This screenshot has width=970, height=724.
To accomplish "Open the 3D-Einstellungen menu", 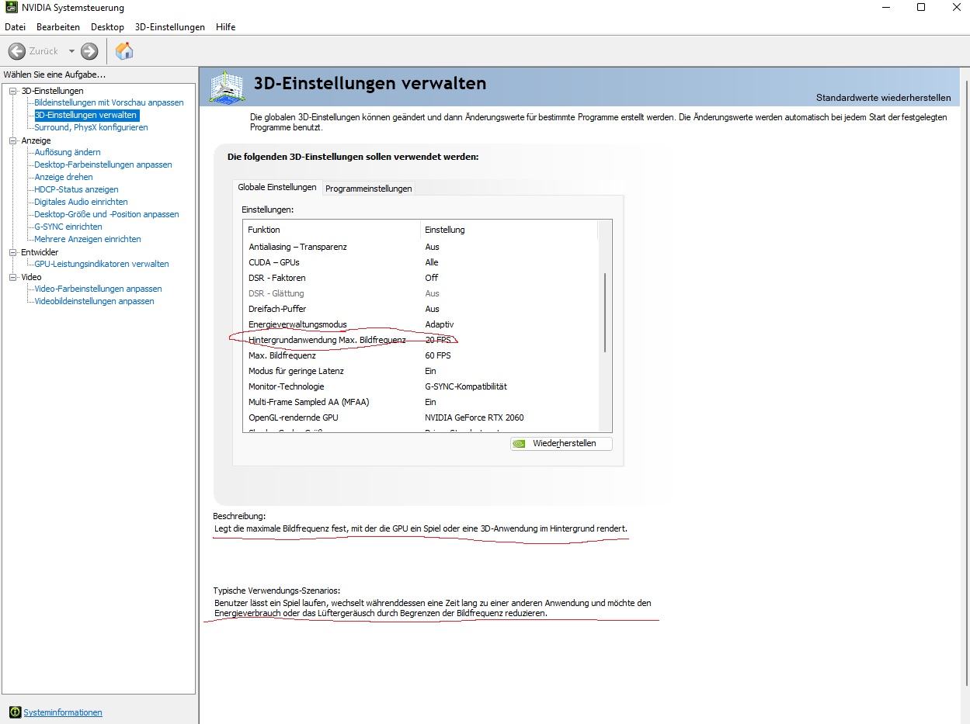I will 170,26.
